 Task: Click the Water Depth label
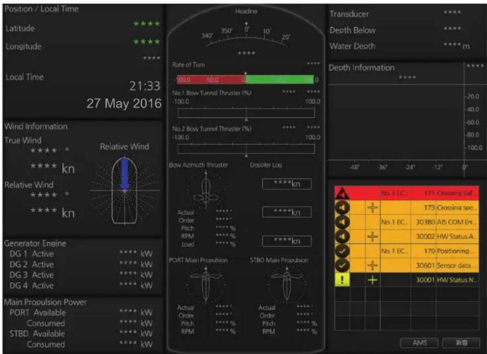coord(352,47)
